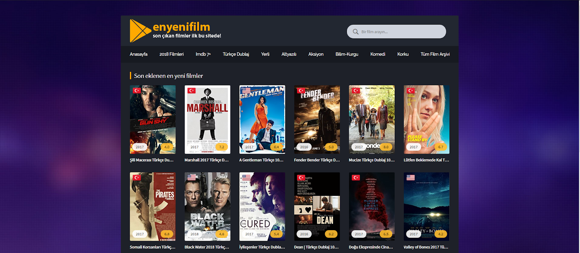Click US flag icon on Black Water poster

tap(191, 178)
